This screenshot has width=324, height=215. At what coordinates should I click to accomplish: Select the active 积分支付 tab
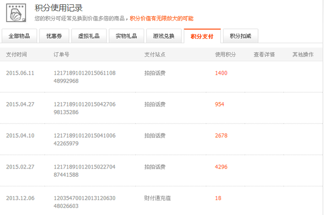pyautogui.click(x=202, y=36)
